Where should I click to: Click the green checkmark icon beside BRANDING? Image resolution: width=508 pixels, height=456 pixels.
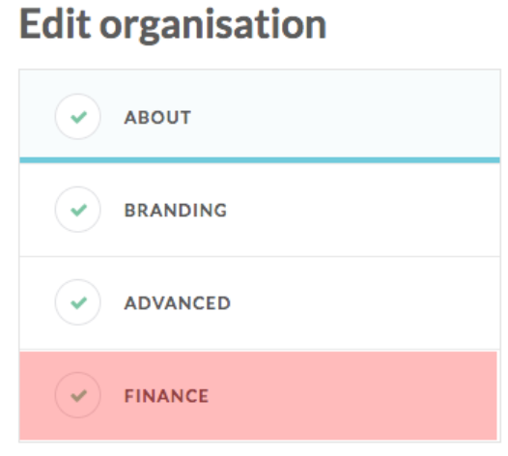(78, 210)
